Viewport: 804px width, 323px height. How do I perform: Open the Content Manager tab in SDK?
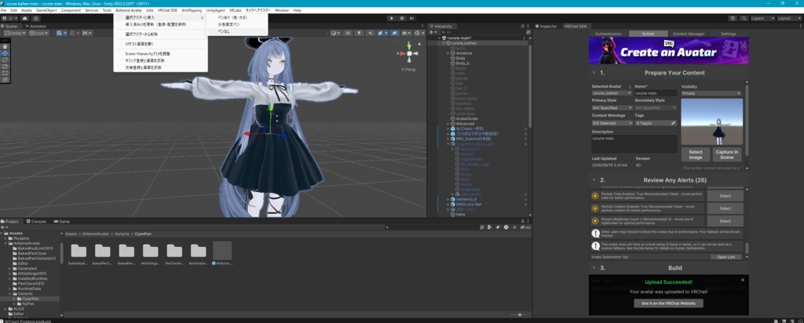[x=688, y=34]
